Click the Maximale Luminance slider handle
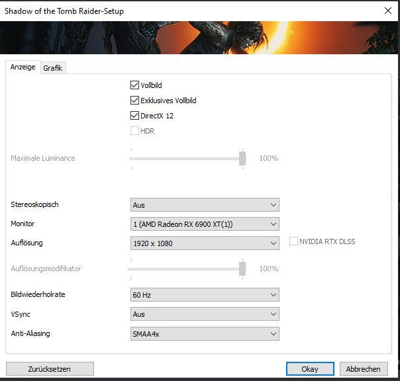The image size is (400, 381). tap(242, 159)
